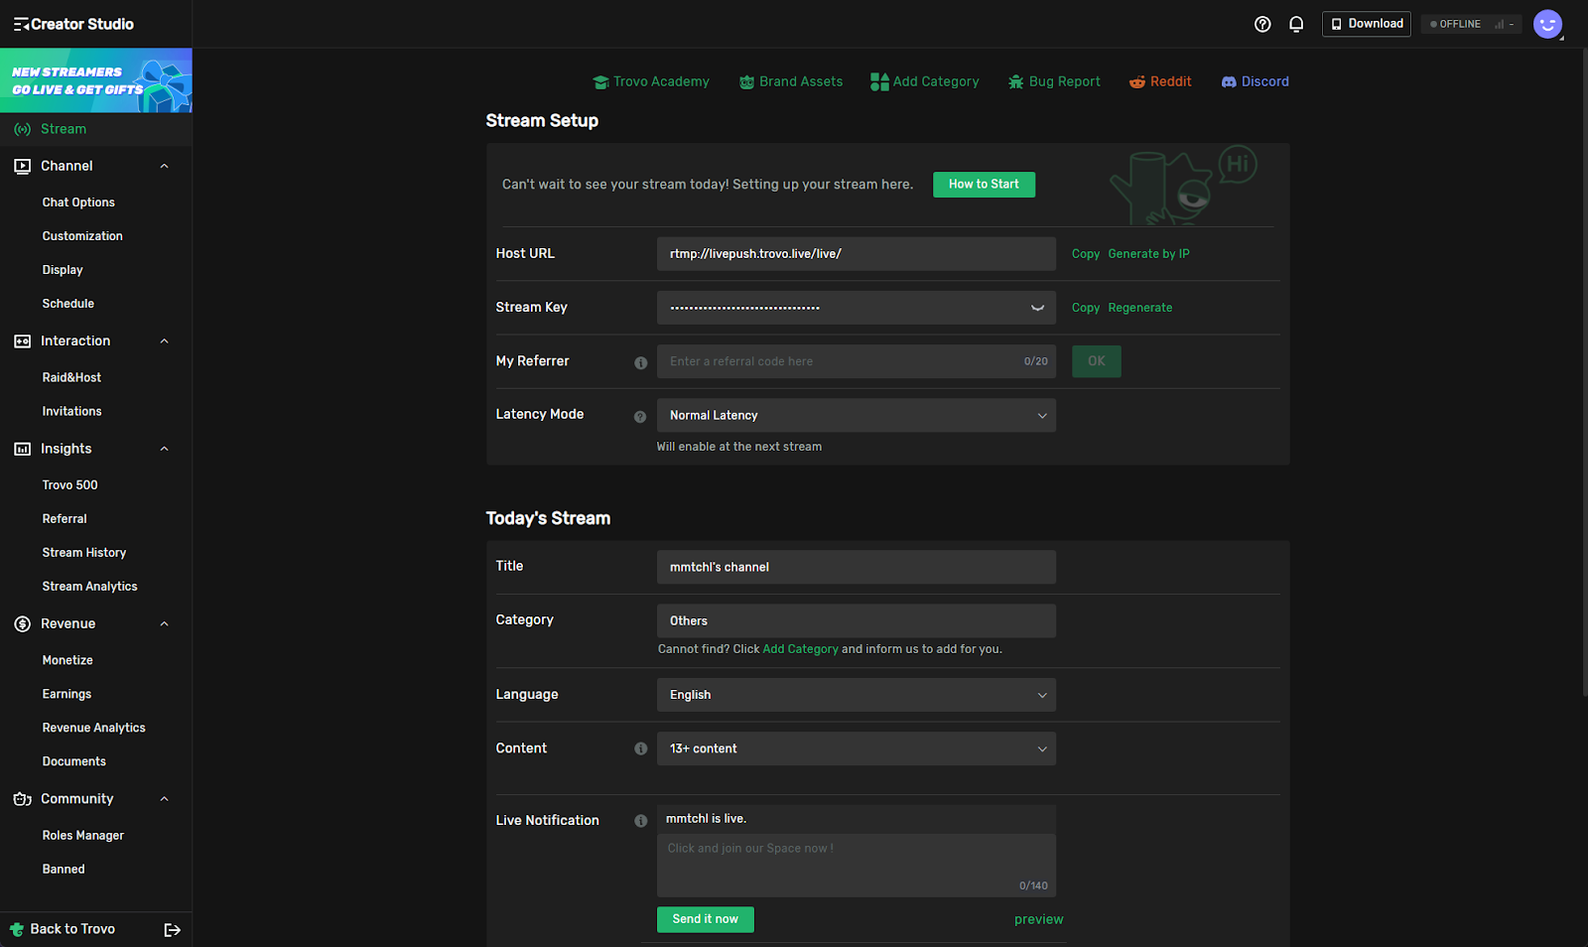Collapse the Revenue section chevron
Image resolution: width=1588 pixels, height=947 pixels.
pos(165,624)
